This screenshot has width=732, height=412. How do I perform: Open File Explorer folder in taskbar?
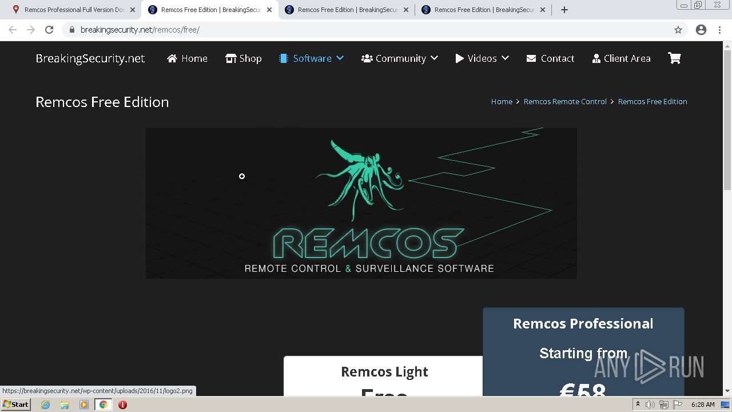click(65, 405)
